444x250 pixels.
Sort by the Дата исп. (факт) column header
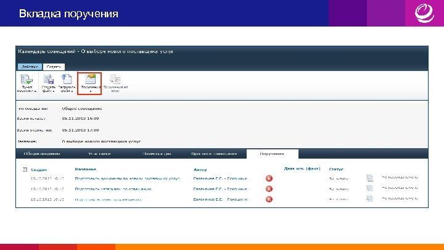click(302, 169)
